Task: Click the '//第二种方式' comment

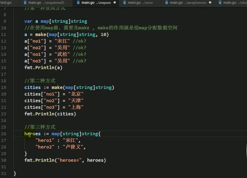Action: coord(40,81)
